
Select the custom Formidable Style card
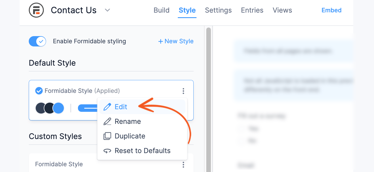coord(111,163)
